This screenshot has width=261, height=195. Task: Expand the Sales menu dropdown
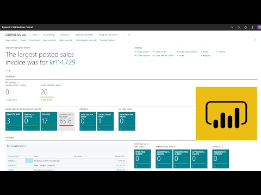(x=36, y=35)
